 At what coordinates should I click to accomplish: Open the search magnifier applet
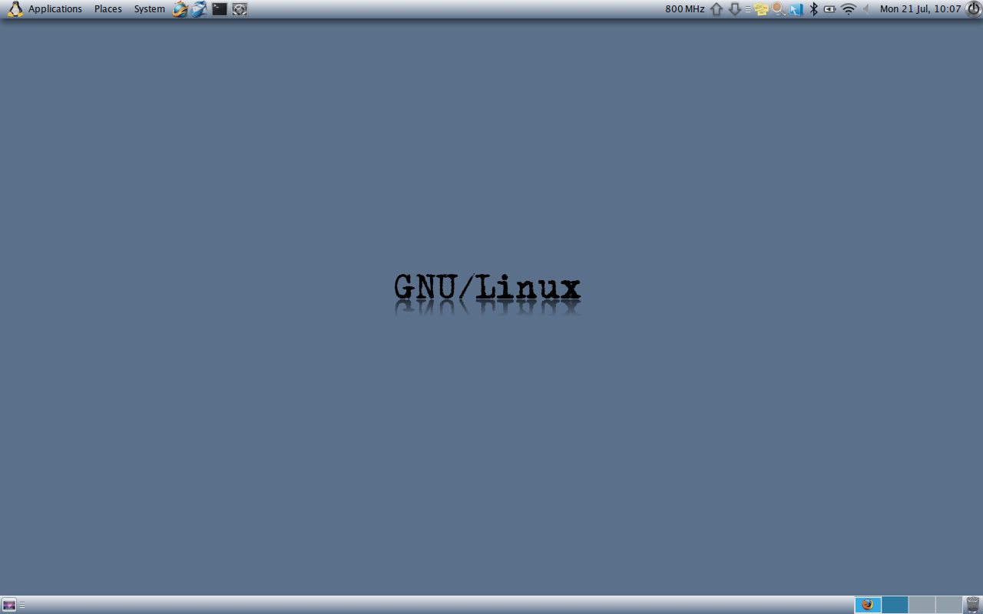pyautogui.click(x=779, y=9)
